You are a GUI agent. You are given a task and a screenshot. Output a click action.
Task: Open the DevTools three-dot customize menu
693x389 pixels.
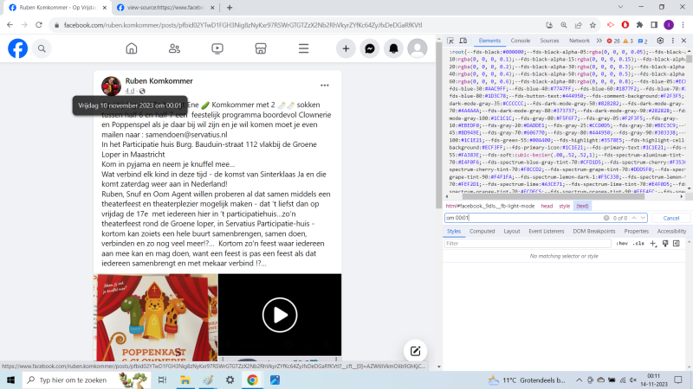(673, 41)
